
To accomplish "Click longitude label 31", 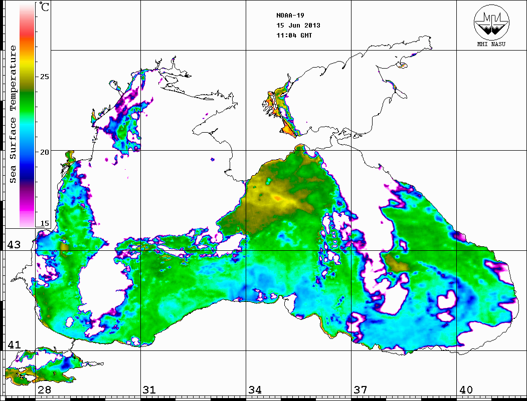I will click(x=149, y=389).
